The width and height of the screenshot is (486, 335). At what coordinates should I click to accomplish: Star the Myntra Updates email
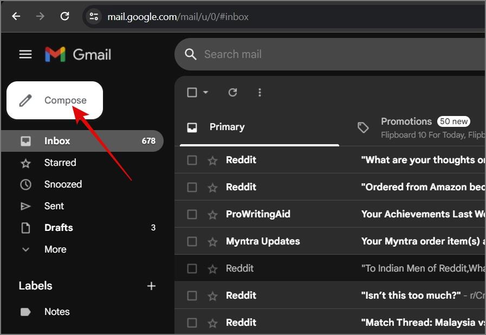(212, 242)
